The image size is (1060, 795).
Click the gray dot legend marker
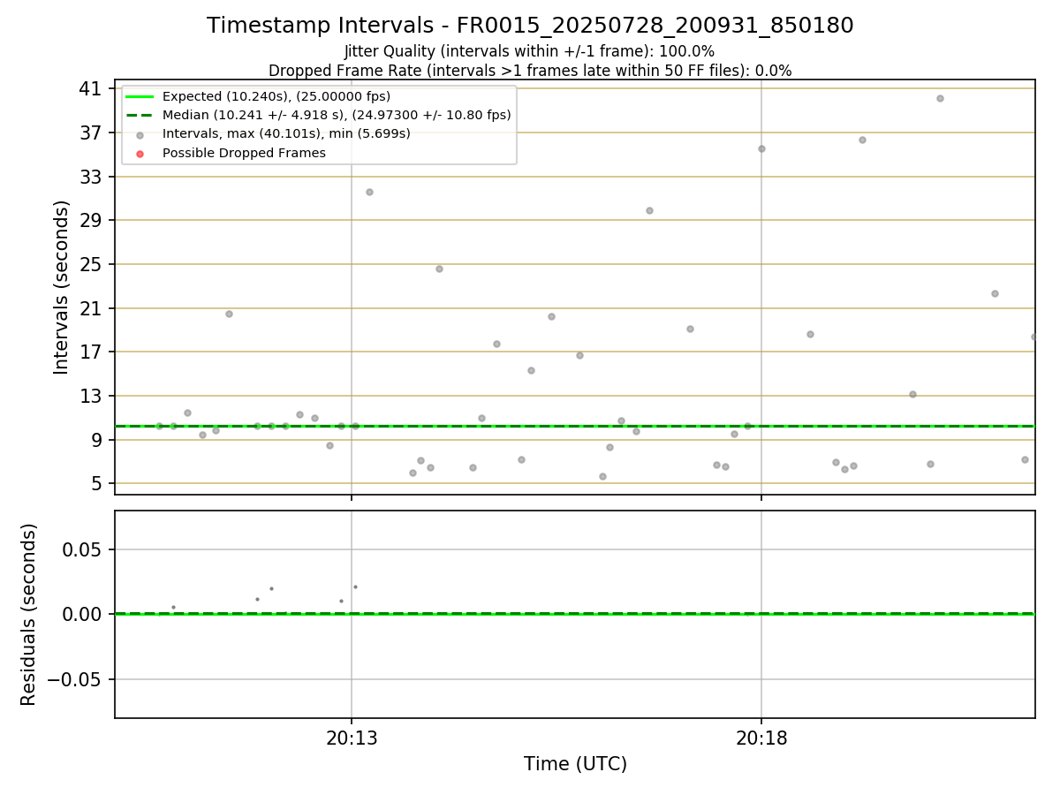pyautogui.click(x=140, y=134)
